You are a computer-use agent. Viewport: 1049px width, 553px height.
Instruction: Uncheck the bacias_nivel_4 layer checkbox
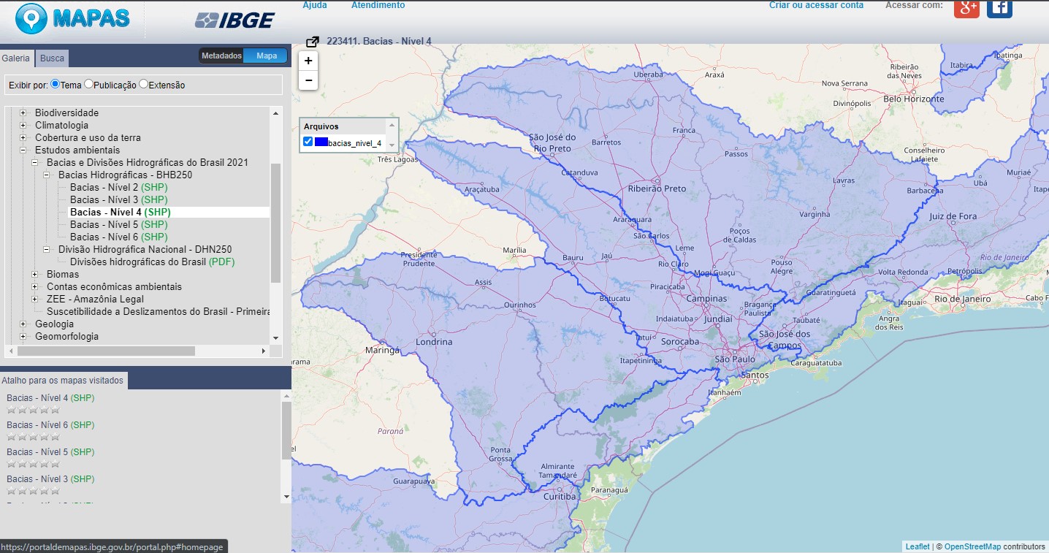point(308,142)
